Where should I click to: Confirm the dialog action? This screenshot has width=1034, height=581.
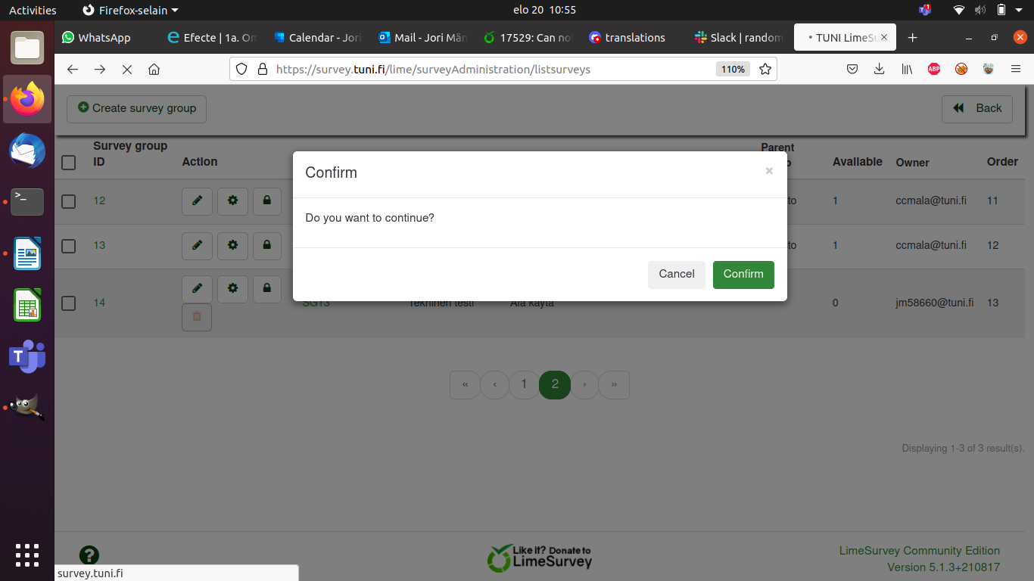click(743, 275)
